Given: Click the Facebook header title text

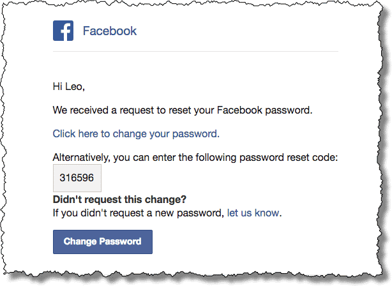Looking at the screenshot, I should tap(110, 31).
